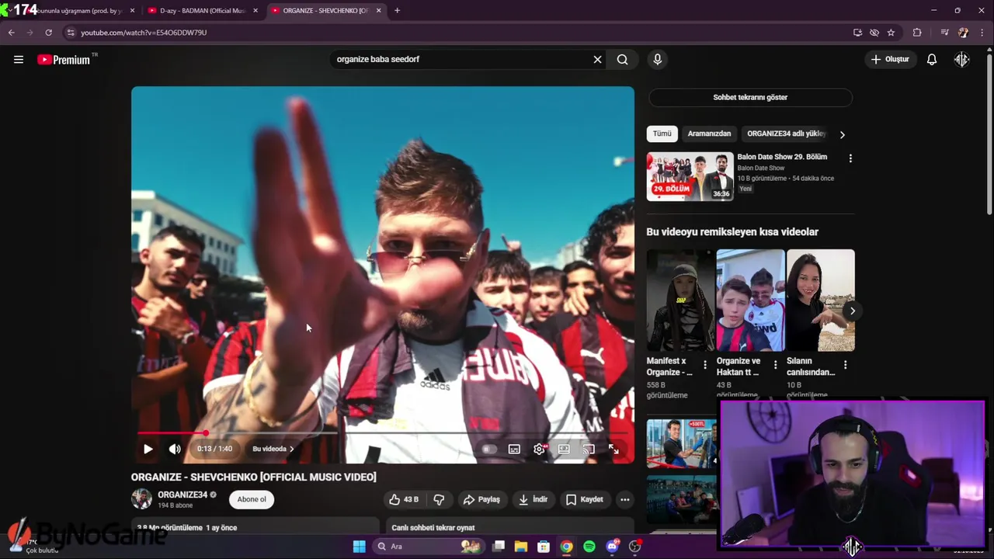Screen dimensions: 994x559
Task: Enable theater mode in the player
Action: coord(564,449)
